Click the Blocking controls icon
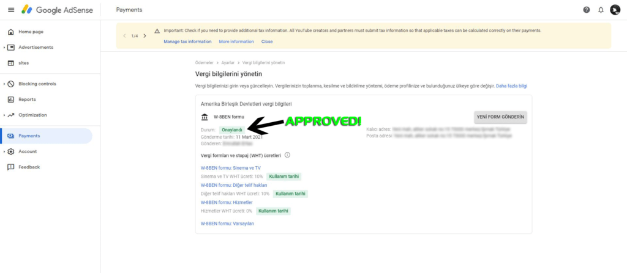Viewport: 627px width, 273px height. pos(11,84)
